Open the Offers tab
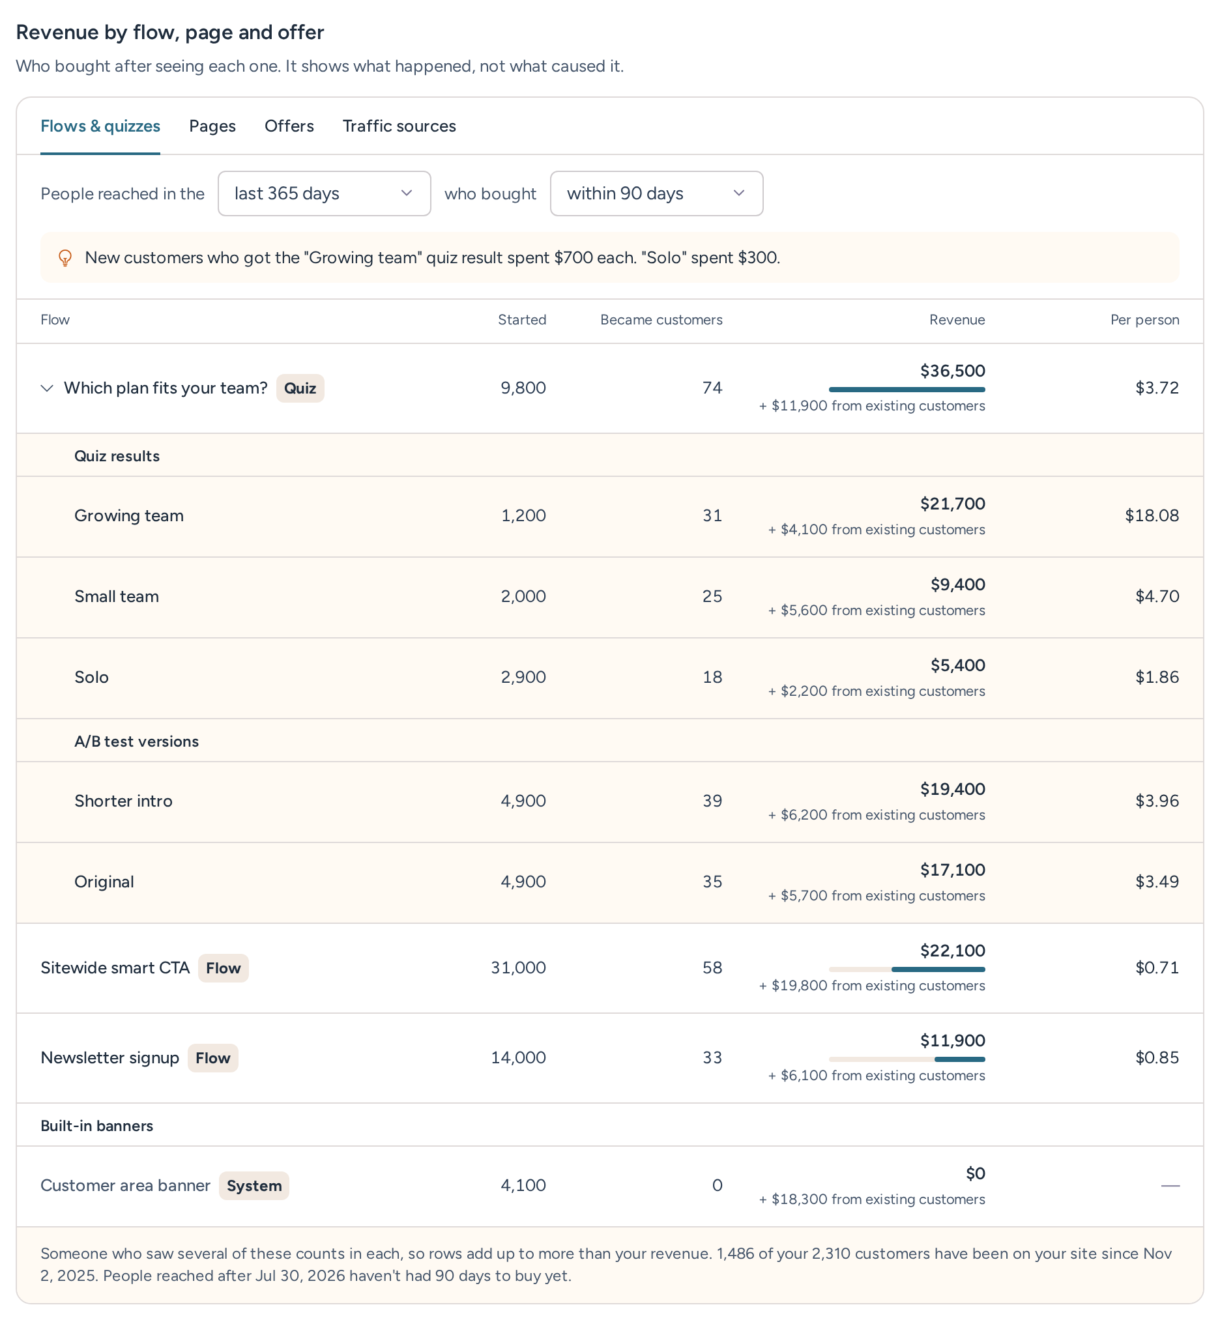Screen dimensions: 1220x1320 click(289, 126)
